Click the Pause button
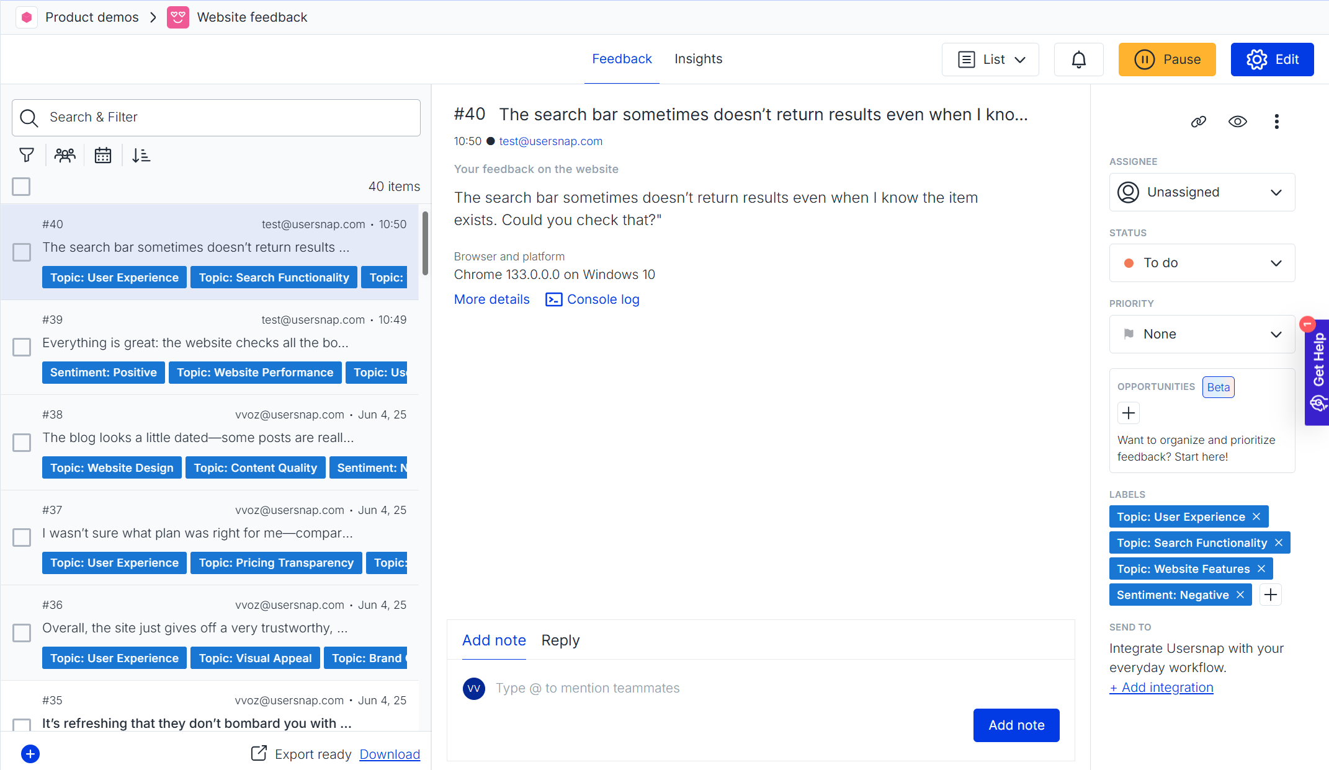Screen dimensions: 1329x770 [x=1166, y=60]
